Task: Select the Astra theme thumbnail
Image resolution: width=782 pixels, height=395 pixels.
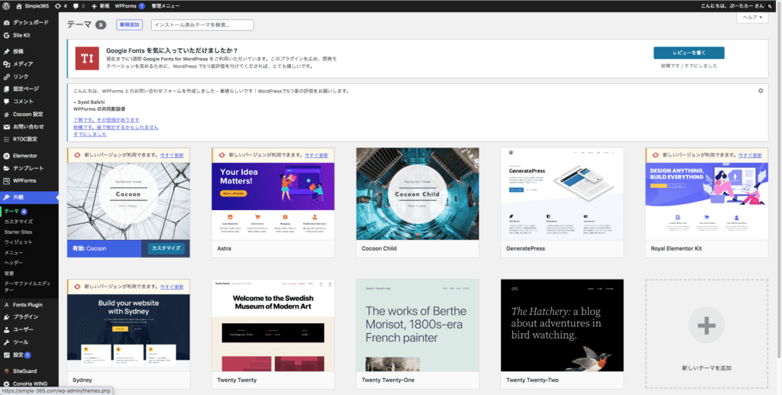Action: [x=273, y=193]
